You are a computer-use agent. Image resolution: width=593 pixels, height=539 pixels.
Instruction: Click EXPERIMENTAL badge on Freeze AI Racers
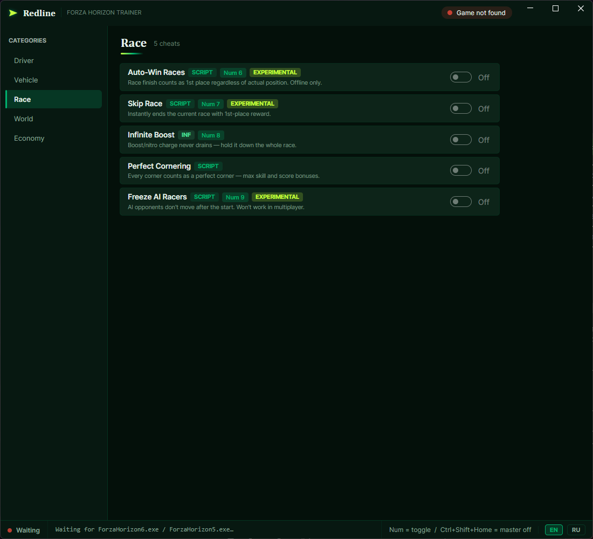tap(277, 197)
